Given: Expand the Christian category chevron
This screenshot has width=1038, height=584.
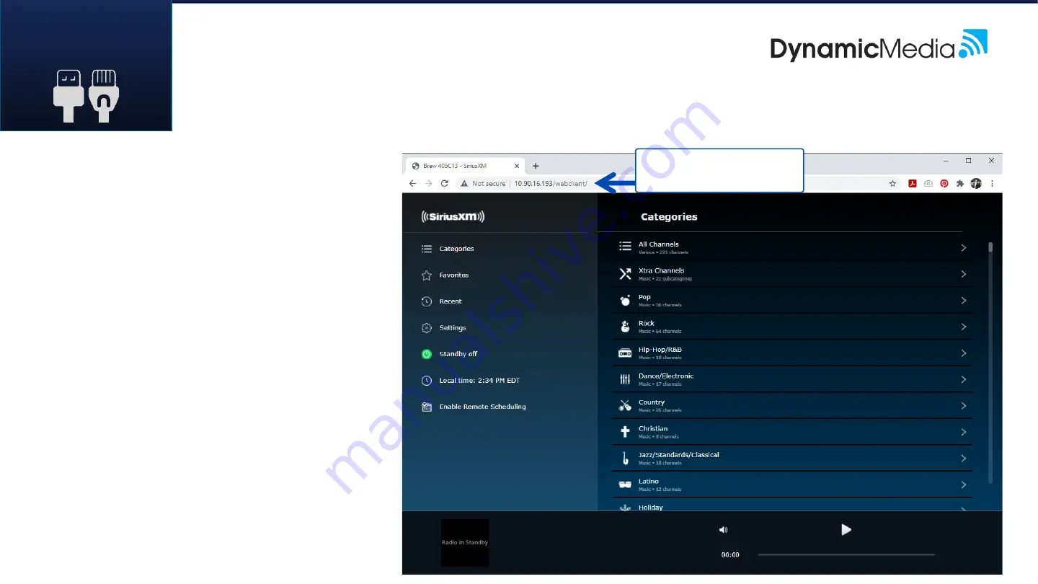Looking at the screenshot, I should 964,432.
